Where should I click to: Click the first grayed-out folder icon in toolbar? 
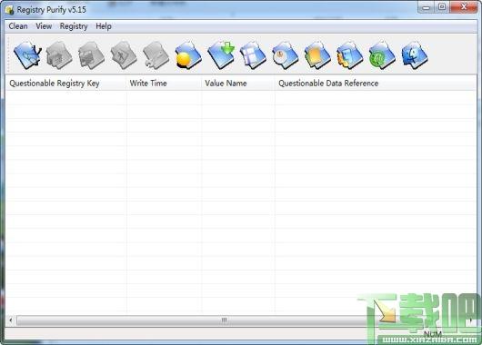[x=59, y=55]
